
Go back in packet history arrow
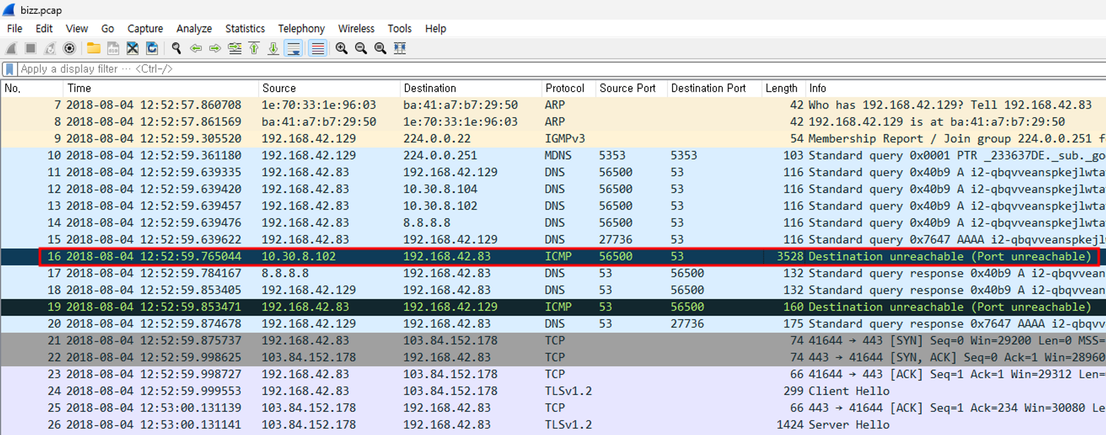(x=196, y=49)
